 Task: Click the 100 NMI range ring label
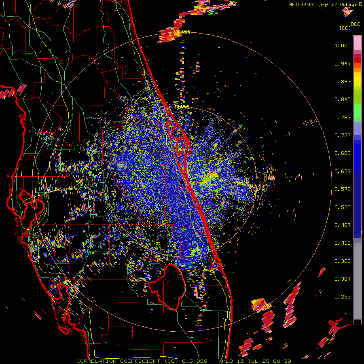182,32
